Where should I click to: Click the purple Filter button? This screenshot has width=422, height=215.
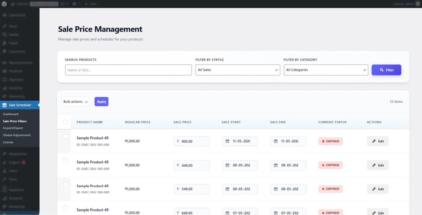coord(386,70)
